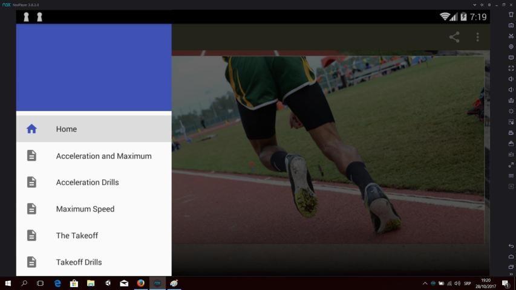
Task: Select Home in the navigation drawer
Action: 67,129
